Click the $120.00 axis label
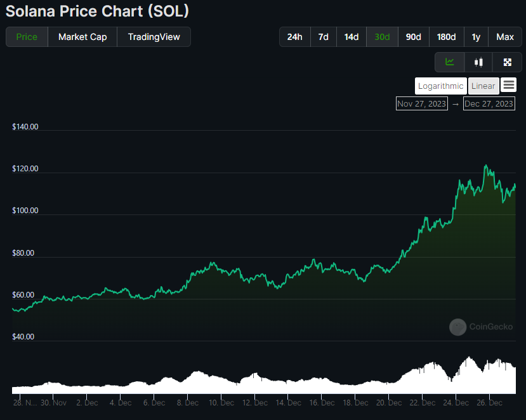This screenshot has width=526, height=420. pos(25,169)
